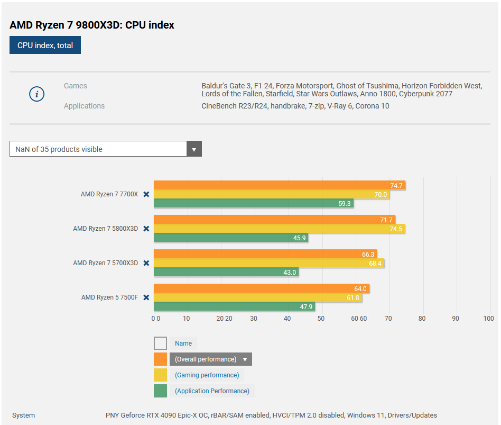Viewport: 501px width, 425px height.
Task: Click the 74.5 gaming bar for Ryzen 7 5800X3D
Action: [279, 229]
